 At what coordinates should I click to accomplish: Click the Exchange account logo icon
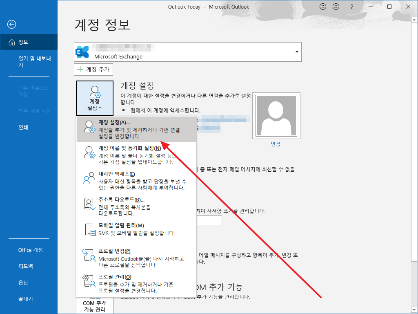[82, 52]
